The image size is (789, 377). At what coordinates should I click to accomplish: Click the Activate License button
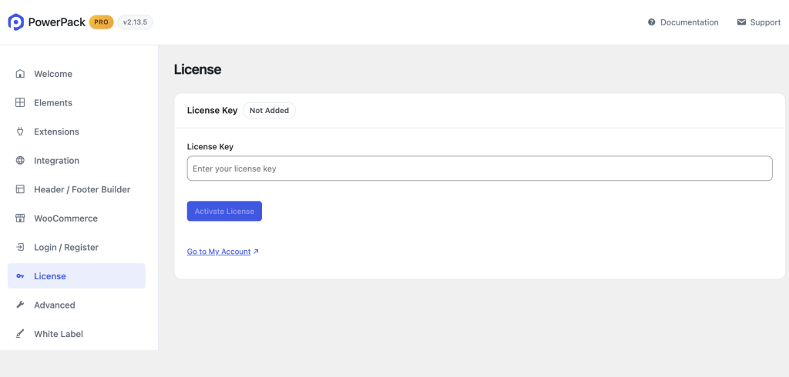pos(224,211)
